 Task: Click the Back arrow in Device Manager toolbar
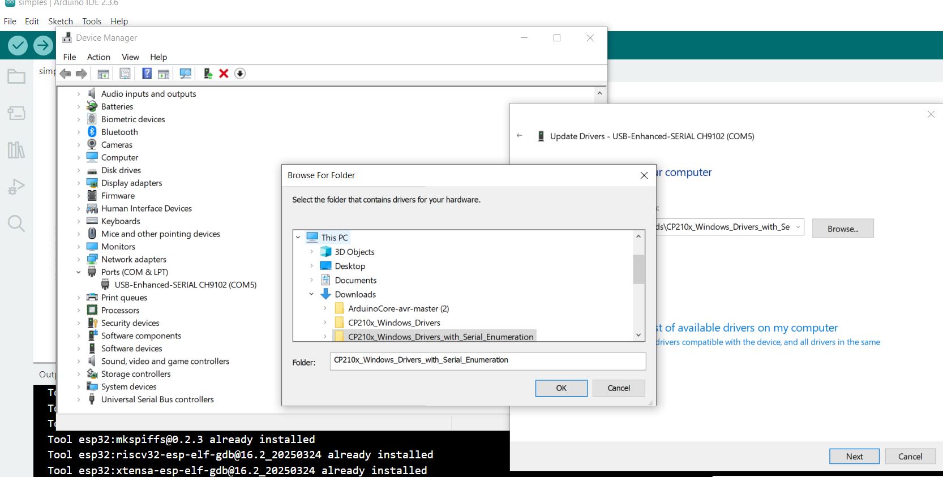click(66, 74)
